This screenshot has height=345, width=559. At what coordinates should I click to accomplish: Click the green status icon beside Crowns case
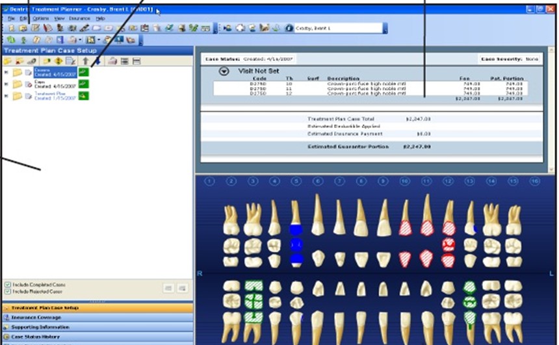[x=84, y=71]
